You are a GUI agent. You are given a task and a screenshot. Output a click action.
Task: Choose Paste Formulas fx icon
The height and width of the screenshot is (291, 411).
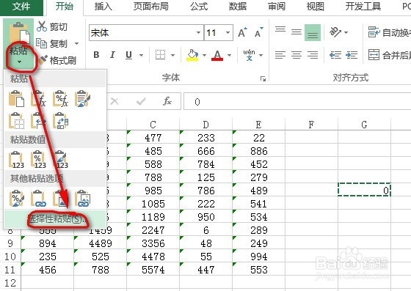[x=38, y=99]
